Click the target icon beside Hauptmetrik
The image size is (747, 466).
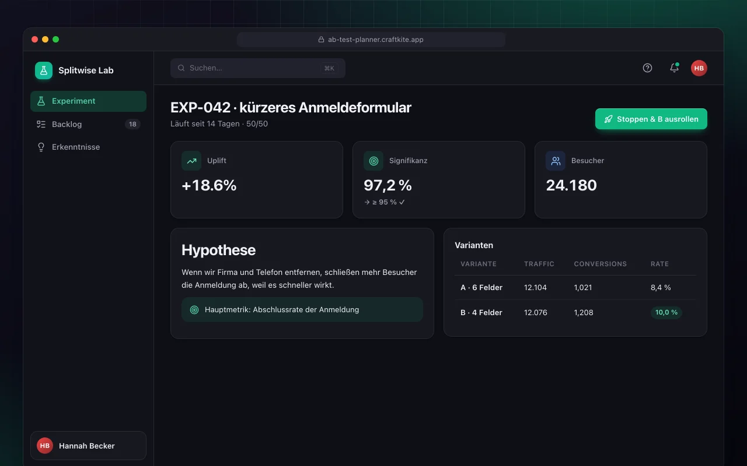pos(194,310)
